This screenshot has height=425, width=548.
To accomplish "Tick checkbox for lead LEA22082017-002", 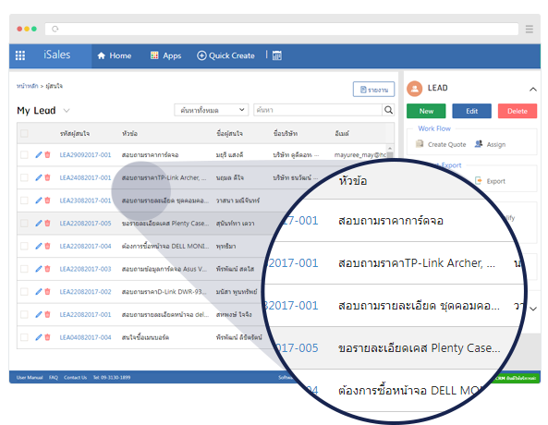I will [x=24, y=291].
